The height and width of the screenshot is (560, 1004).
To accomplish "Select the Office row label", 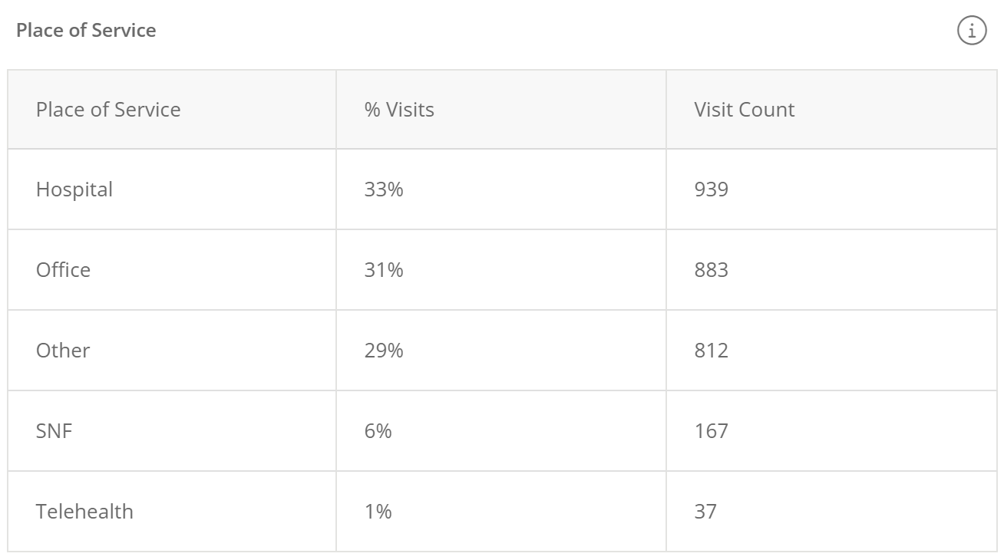I will 63,270.
